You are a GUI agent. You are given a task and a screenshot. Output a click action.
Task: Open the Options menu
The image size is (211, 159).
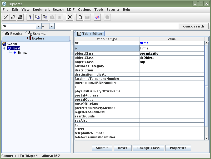point(84,10)
